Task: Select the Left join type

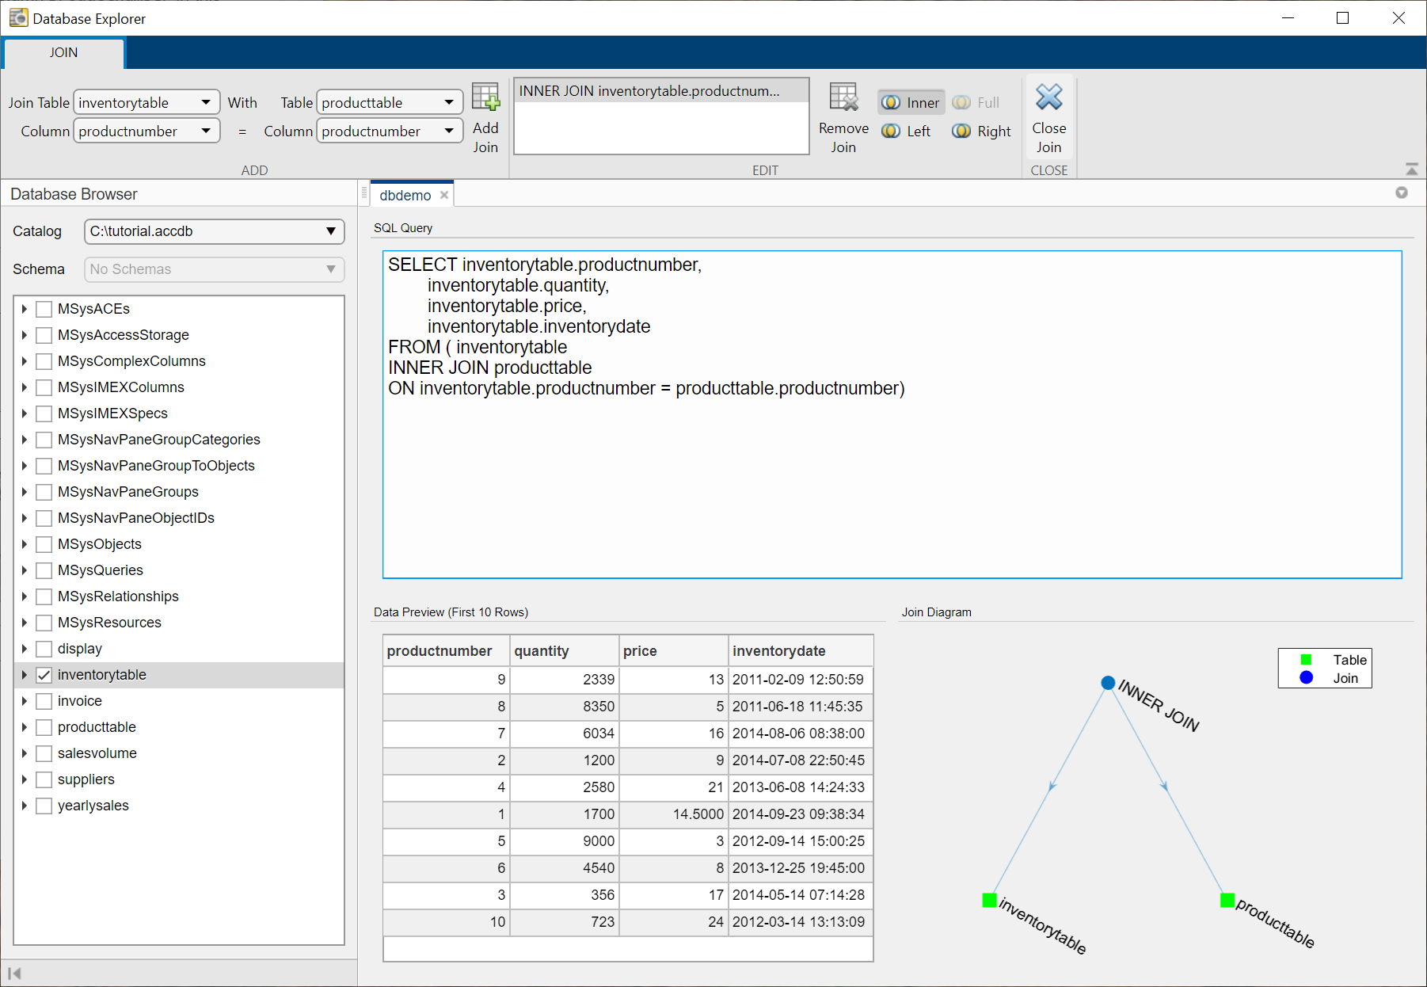Action: [907, 131]
